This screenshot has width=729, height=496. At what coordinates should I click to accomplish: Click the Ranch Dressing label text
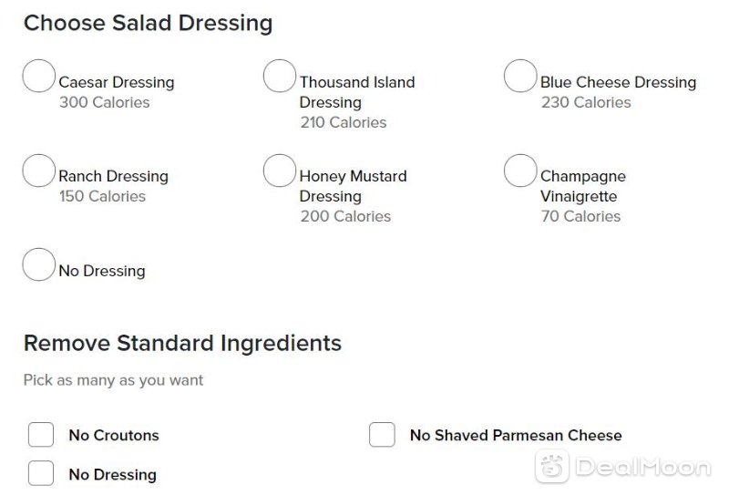pos(113,176)
